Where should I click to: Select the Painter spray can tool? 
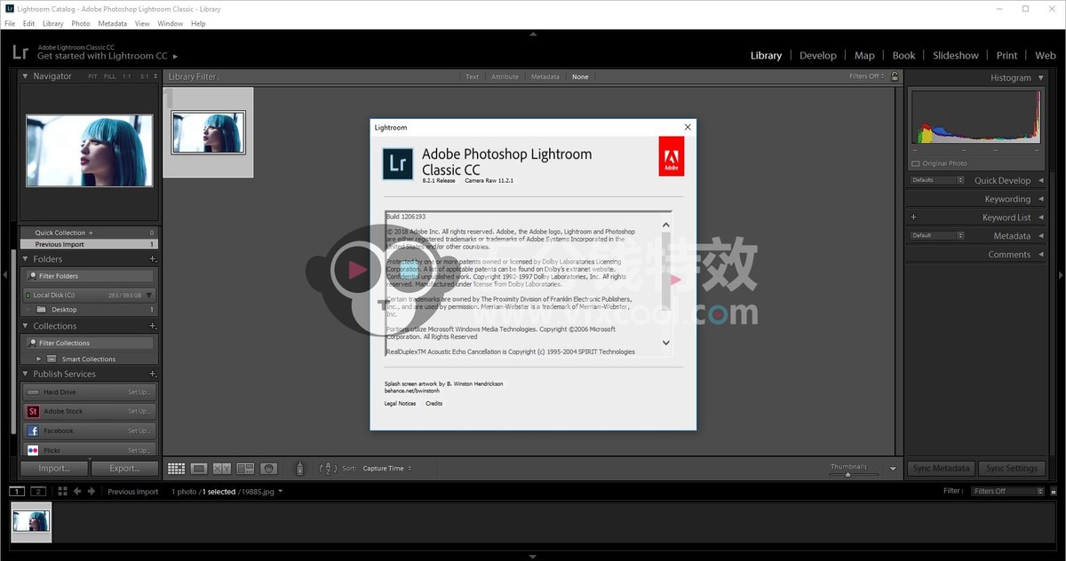coord(300,468)
